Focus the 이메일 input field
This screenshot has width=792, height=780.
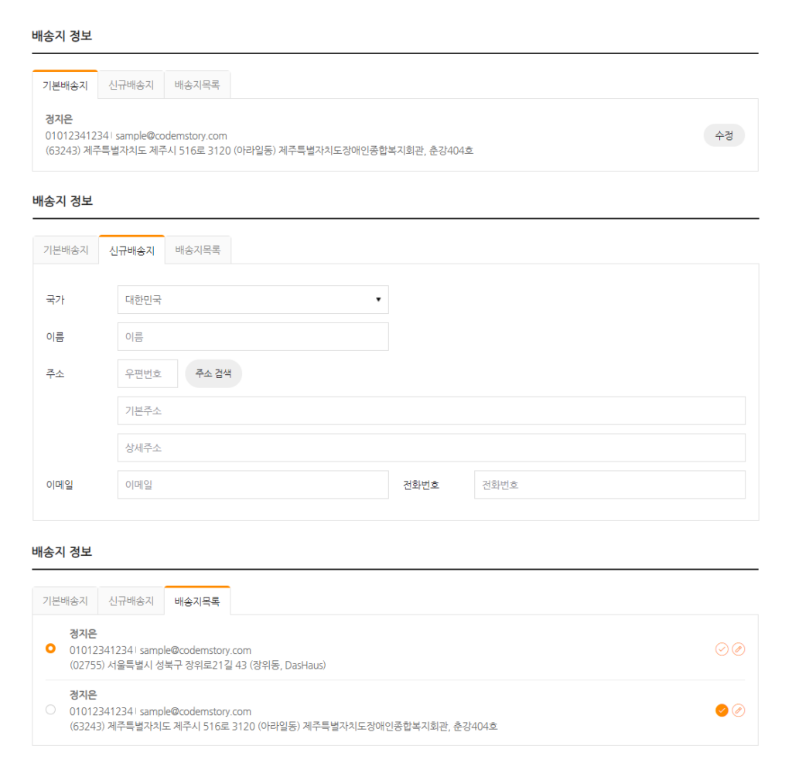pos(253,485)
